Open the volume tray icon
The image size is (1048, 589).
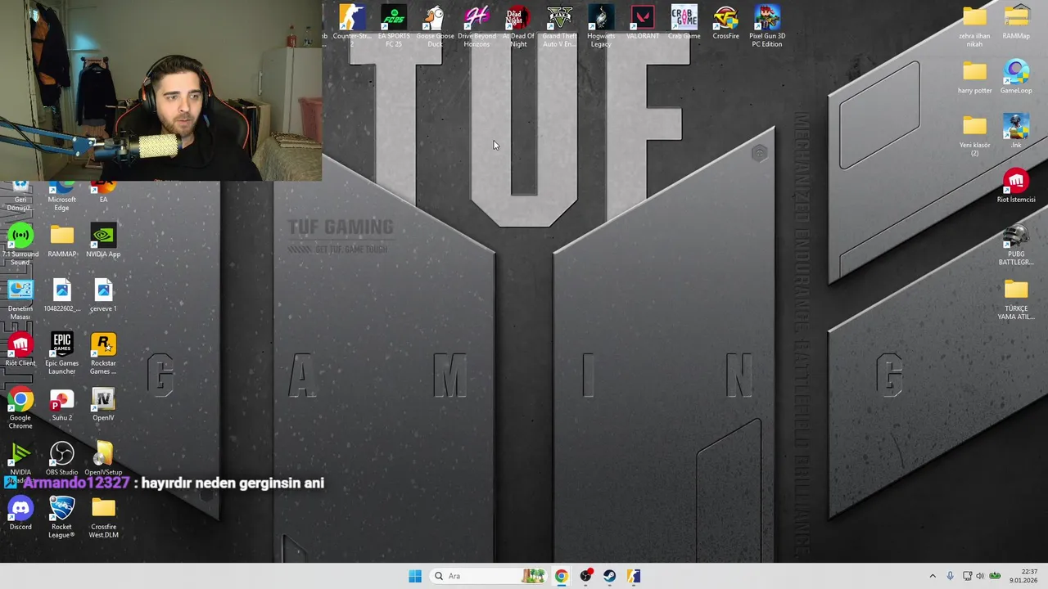[x=981, y=576]
